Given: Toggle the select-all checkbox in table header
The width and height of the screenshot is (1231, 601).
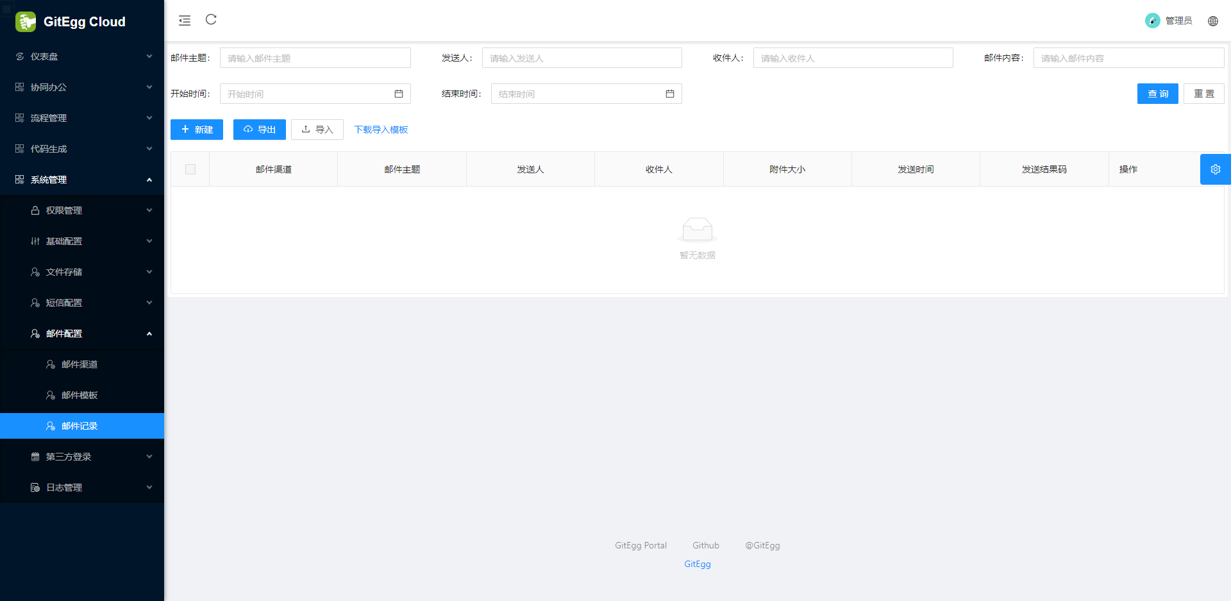Looking at the screenshot, I should pyautogui.click(x=190, y=169).
